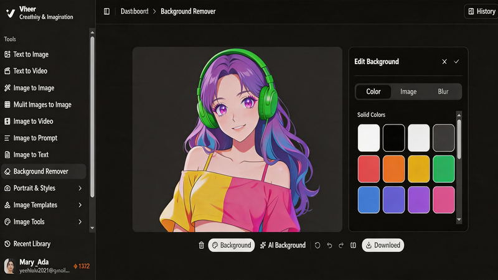This screenshot has width=498, height=280.
Task: Click the Download button
Action: pos(383,245)
